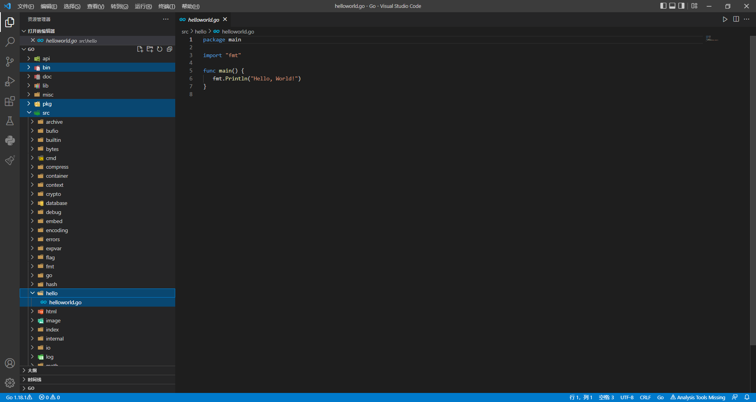The image size is (756, 402).
Task: Toggle the primary sidebar layout button
Action: coord(663,6)
